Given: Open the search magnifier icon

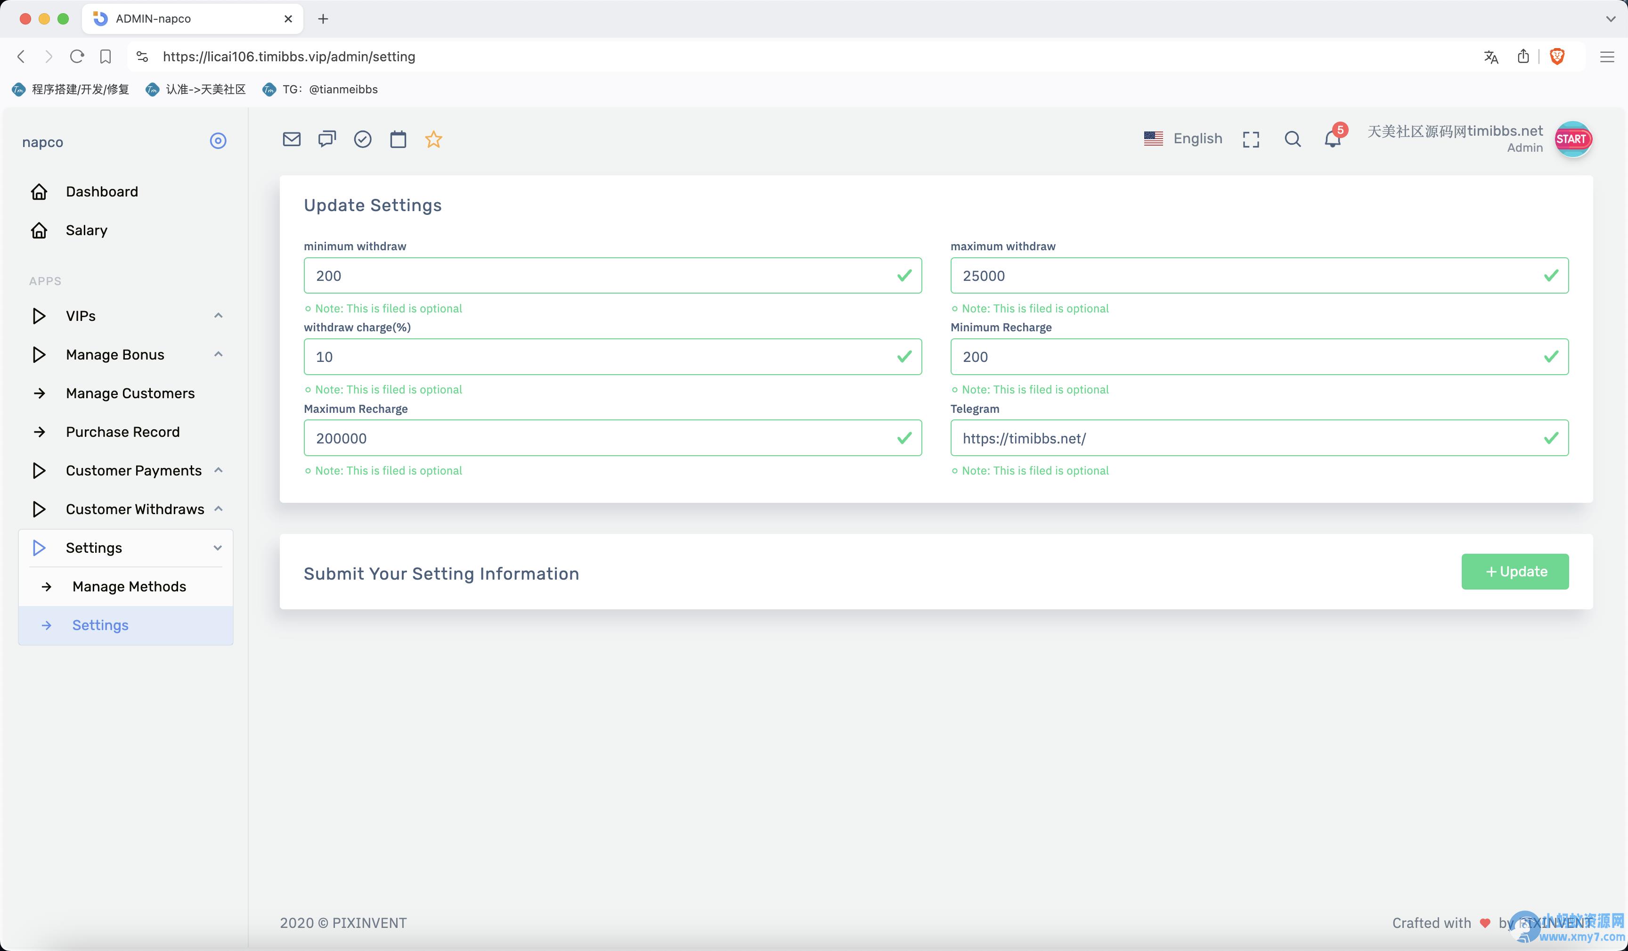Looking at the screenshot, I should (1292, 139).
